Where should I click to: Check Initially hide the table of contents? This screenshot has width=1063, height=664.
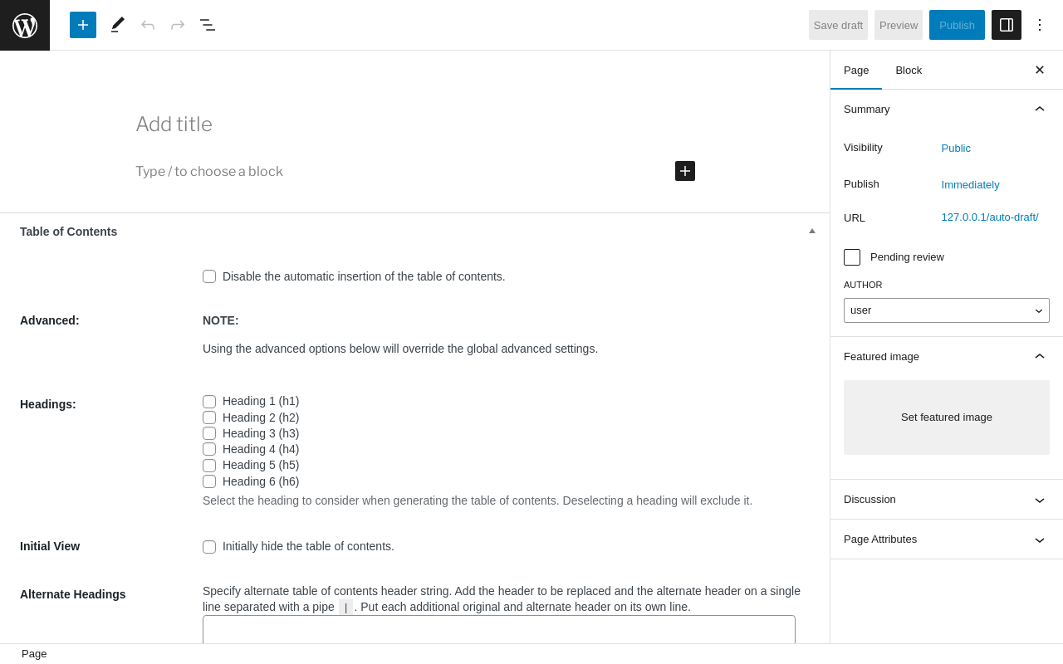pyautogui.click(x=209, y=547)
